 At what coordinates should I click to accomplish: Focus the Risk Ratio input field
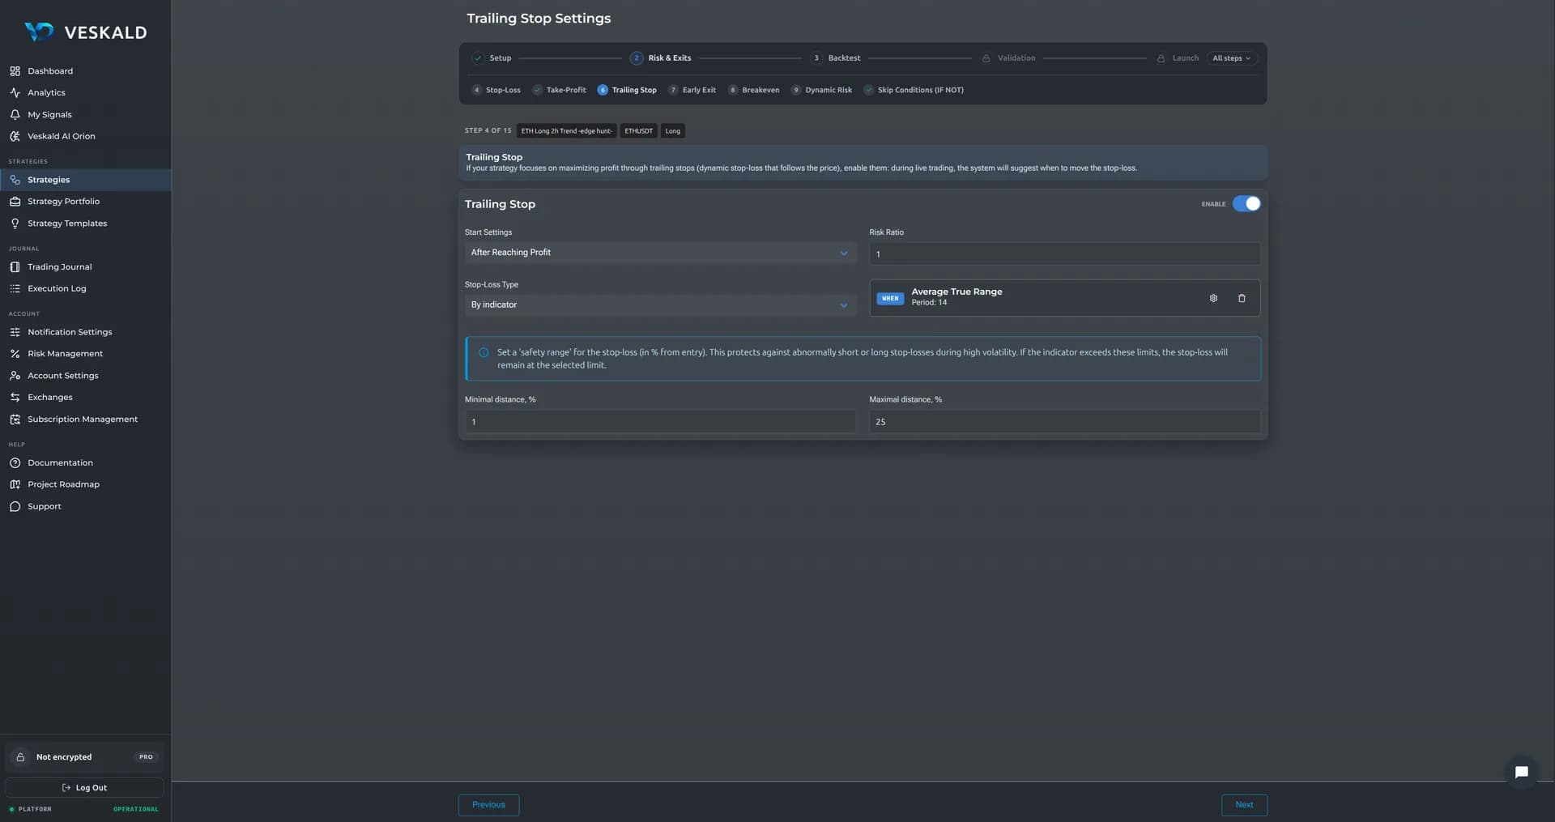1064,254
